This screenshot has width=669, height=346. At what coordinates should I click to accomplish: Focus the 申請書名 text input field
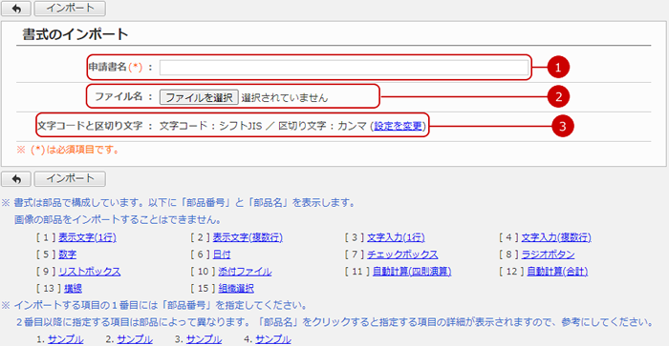[344, 68]
